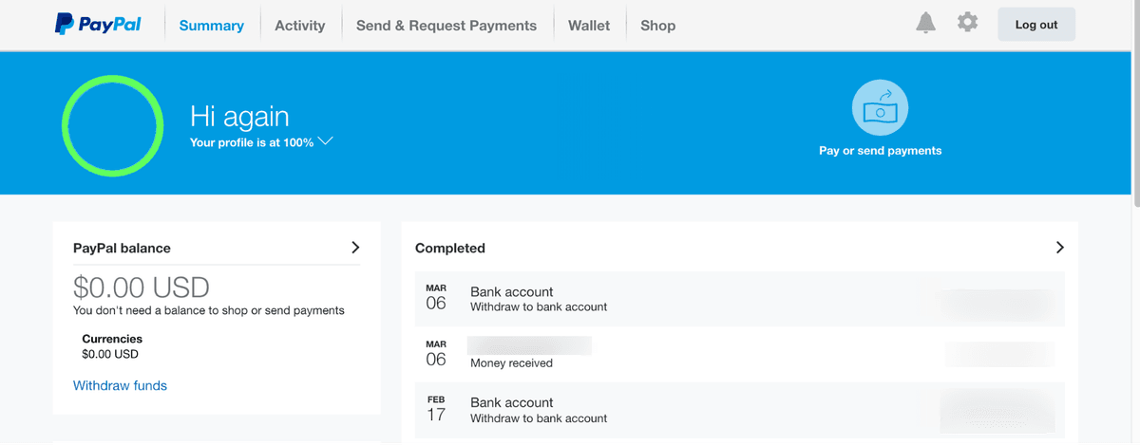Click the green profile picture circle
Screen dimensions: 1140x445
coord(113,126)
